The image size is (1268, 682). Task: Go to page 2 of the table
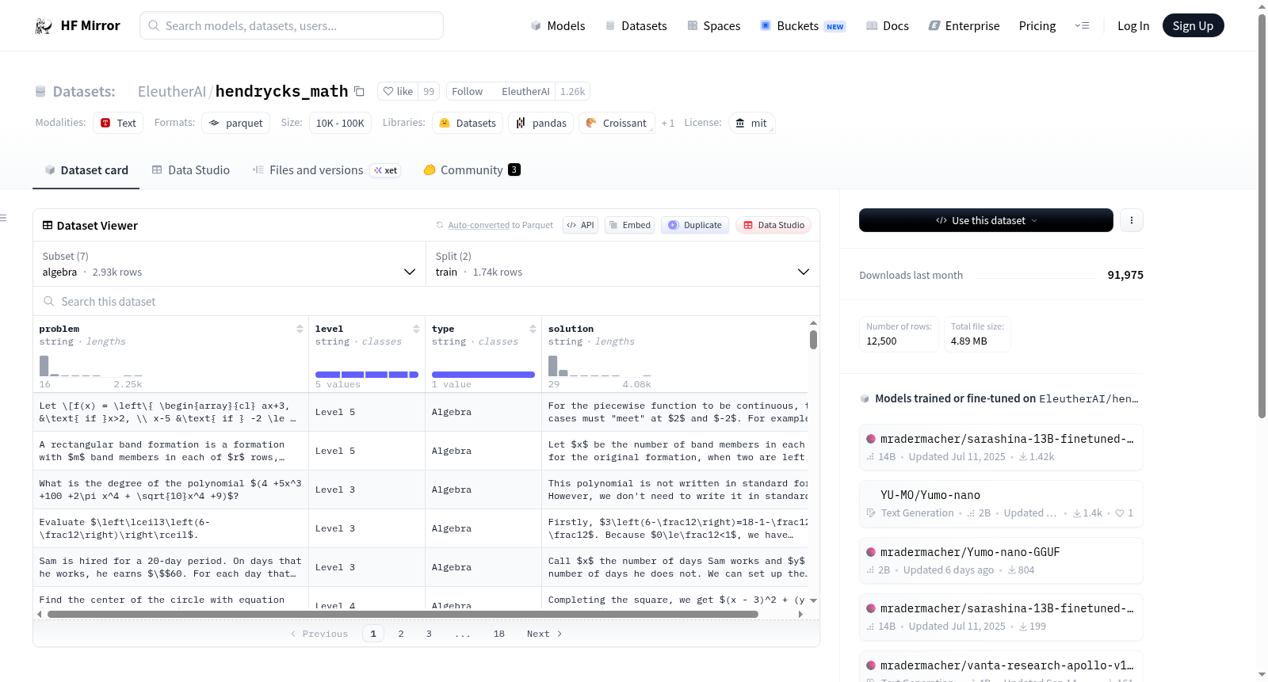click(401, 634)
